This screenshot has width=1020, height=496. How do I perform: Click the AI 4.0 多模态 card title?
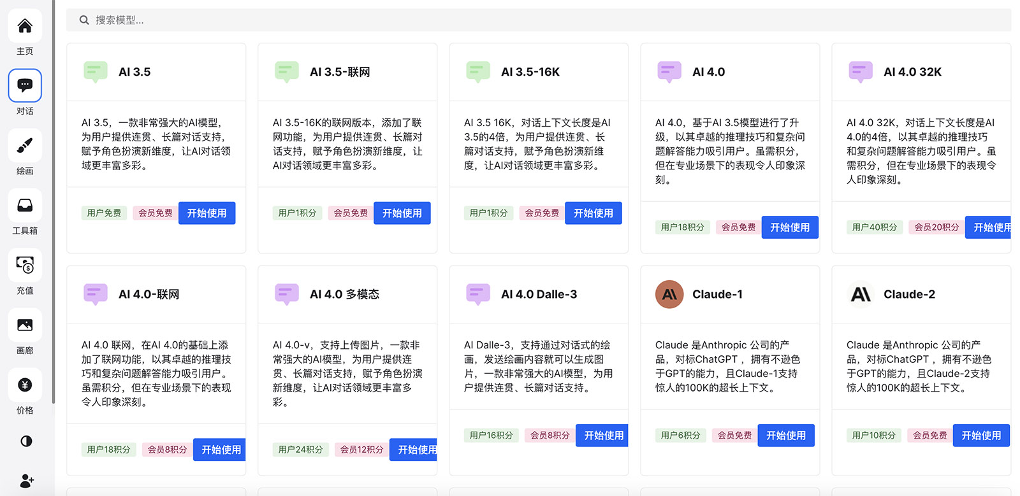[x=344, y=294]
